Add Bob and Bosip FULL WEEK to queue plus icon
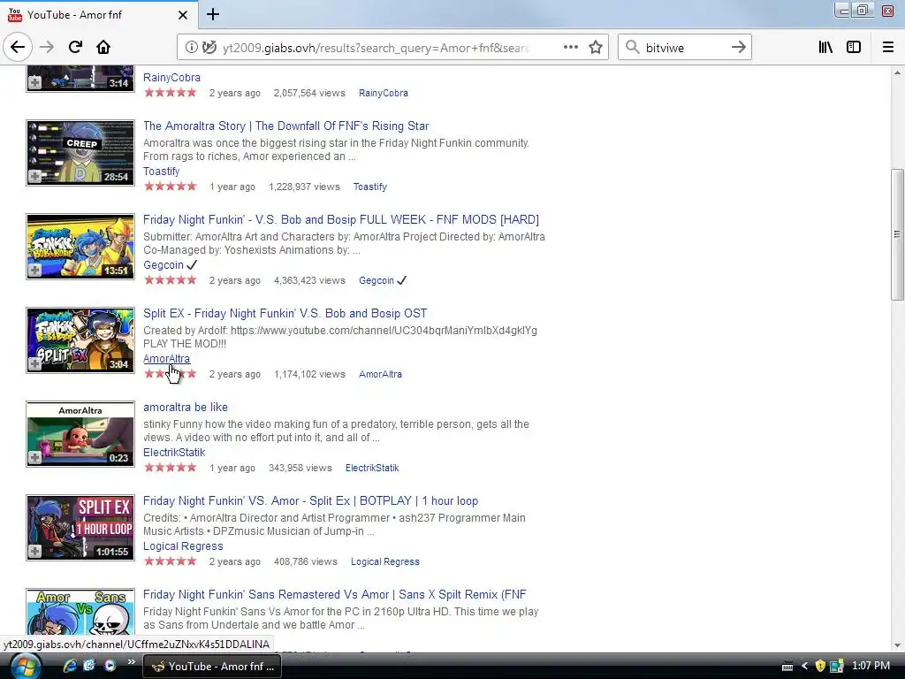The width and height of the screenshot is (905, 679). [35, 271]
